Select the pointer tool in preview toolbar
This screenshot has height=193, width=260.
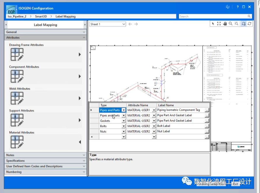tap(213, 24)
